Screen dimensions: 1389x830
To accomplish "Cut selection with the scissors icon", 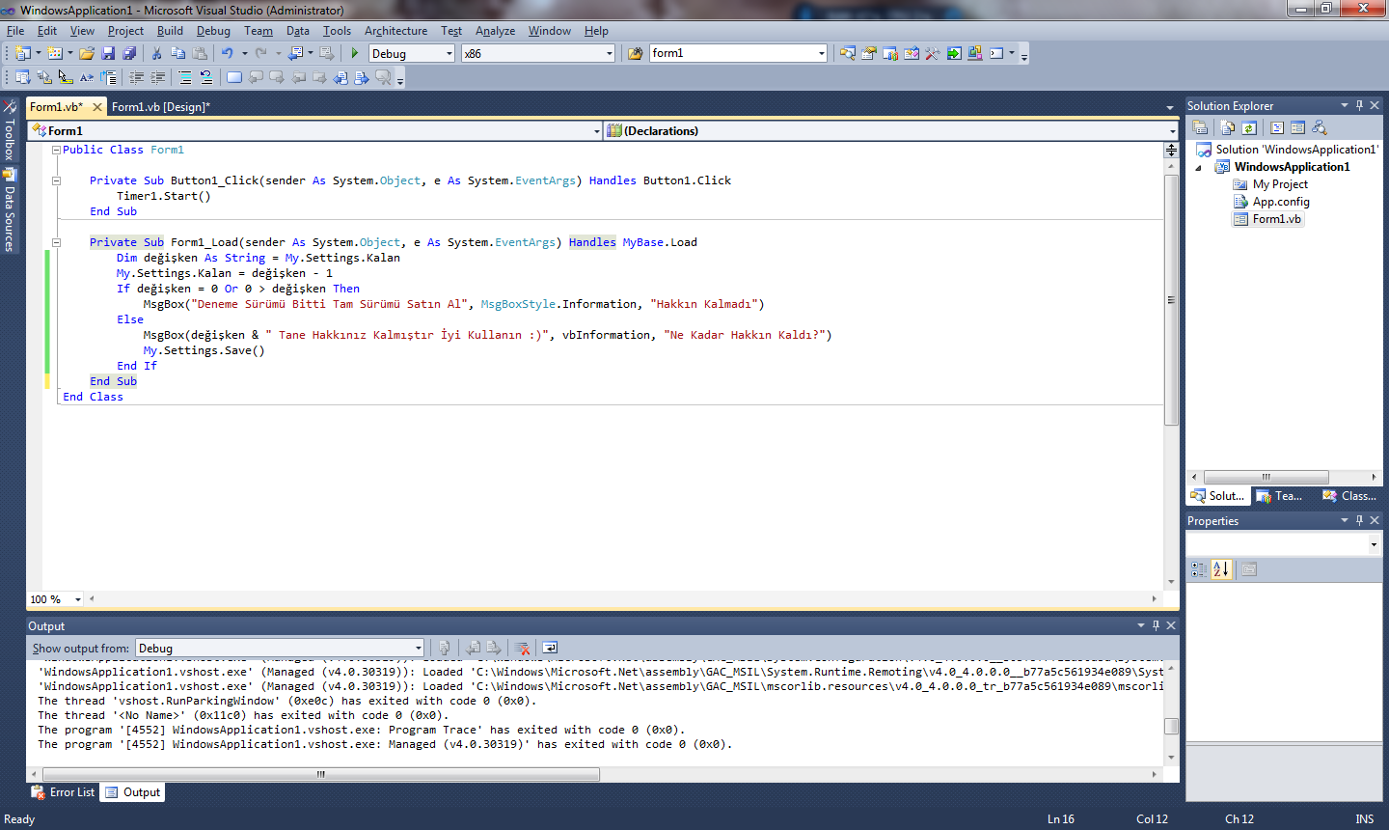I will [x=156, y=53].
